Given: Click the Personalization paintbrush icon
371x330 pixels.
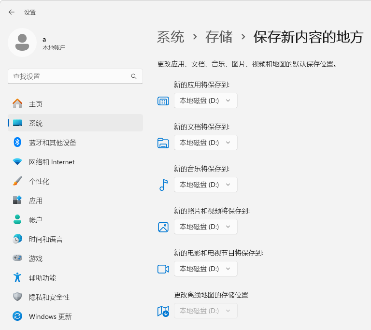Looking at the screenshot, I should coord(17,181).
